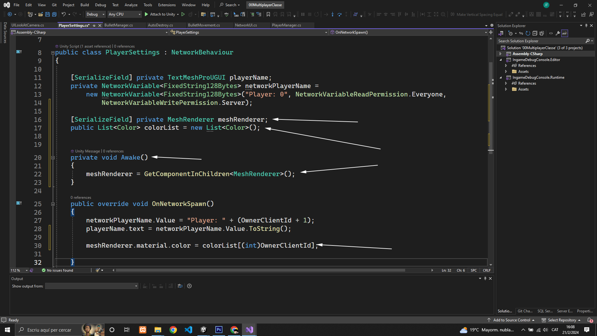The height and width of the screenshot is (336, 597).
Task: Click the Save All toolbar icon
Action: pos(54,14)
